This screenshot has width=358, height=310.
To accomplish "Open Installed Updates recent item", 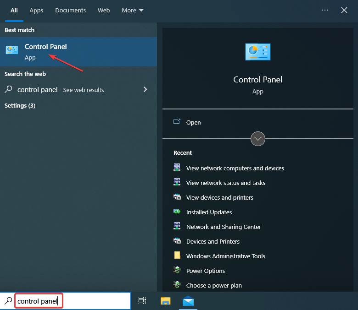I will pyautogui.click(x=209, y=212).
